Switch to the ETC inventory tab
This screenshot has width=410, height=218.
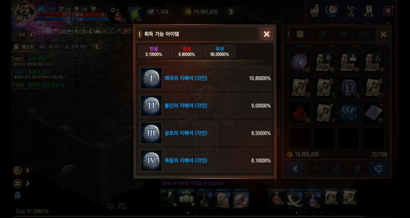[364, 34]
